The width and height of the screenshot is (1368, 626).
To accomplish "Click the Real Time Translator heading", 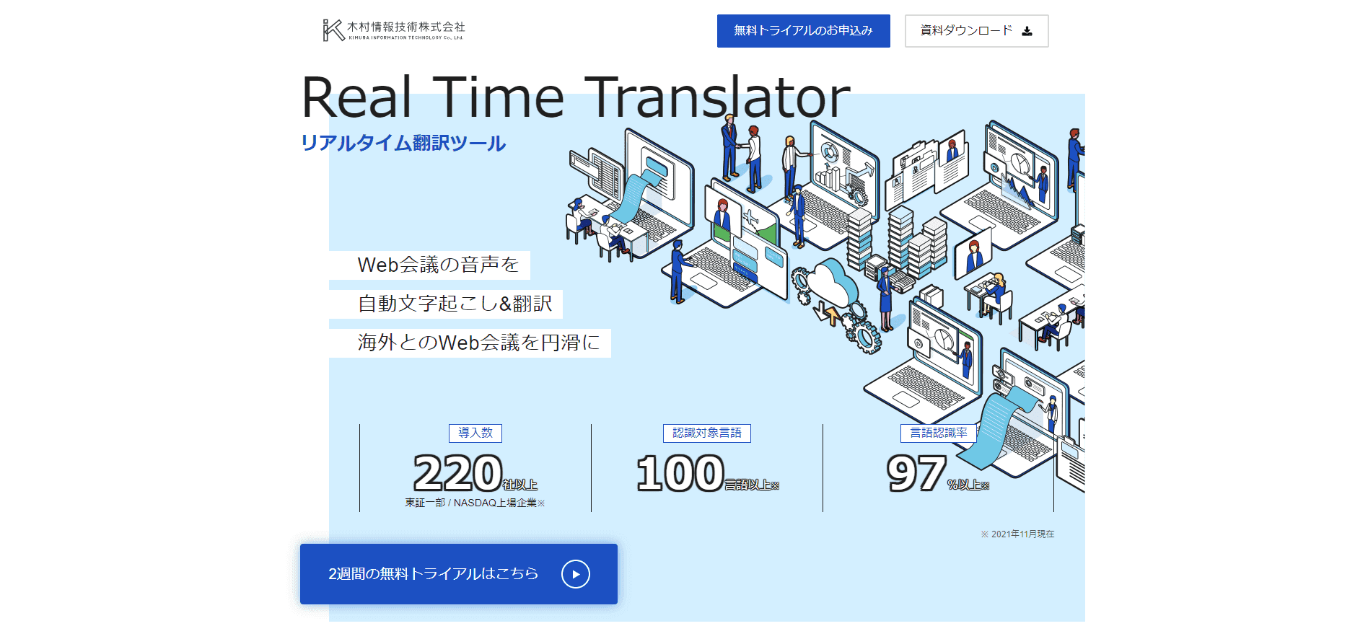I will point(576,97).
